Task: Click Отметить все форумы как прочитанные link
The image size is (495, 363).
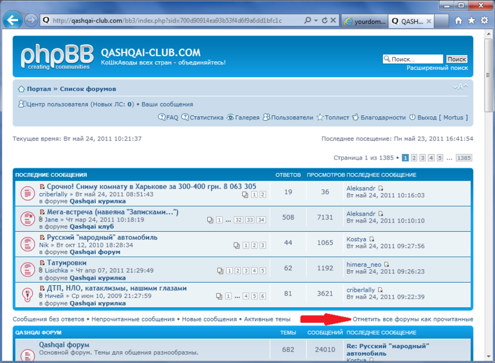Action: pos(413,319)
